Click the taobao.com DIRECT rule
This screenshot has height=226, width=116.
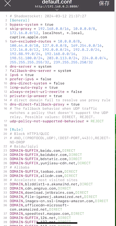pos(44,171)
